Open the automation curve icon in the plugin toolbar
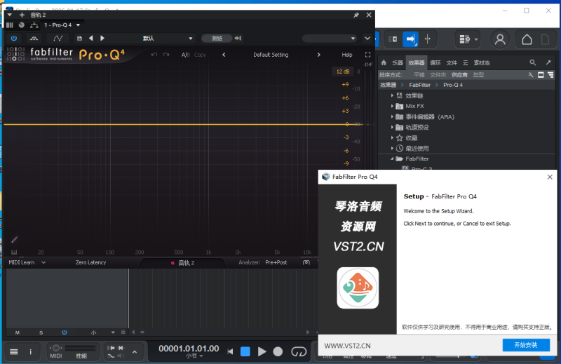This screenshot has height=364, width=561. 58,39
